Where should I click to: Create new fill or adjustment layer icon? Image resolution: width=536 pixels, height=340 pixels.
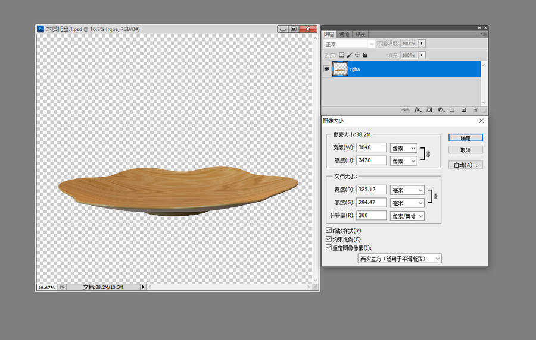(x=441, y=110)
